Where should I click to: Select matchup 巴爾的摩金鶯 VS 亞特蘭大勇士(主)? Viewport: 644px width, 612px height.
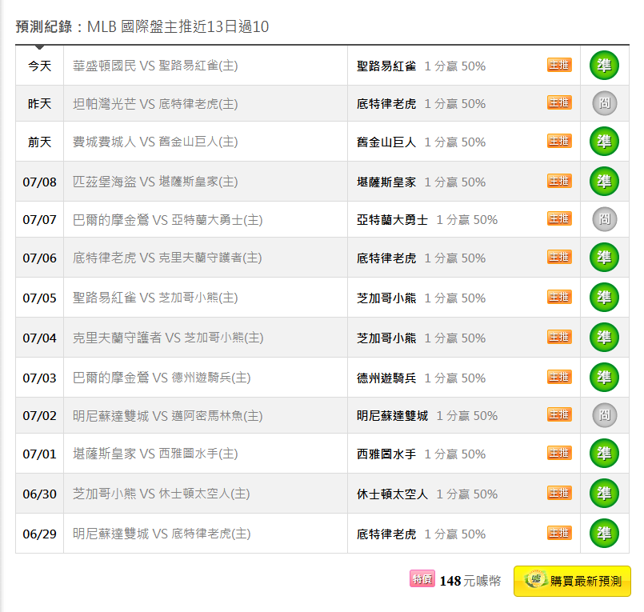point(167,220)
